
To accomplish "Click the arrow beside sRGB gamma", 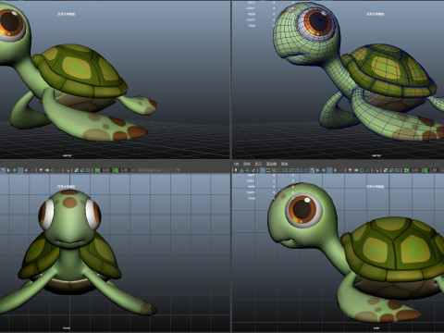I will (x=178, y=170).
